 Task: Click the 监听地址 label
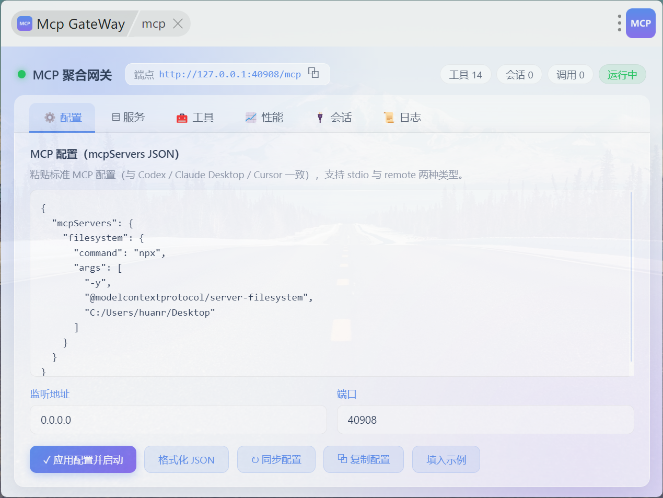tap(50, 394)
